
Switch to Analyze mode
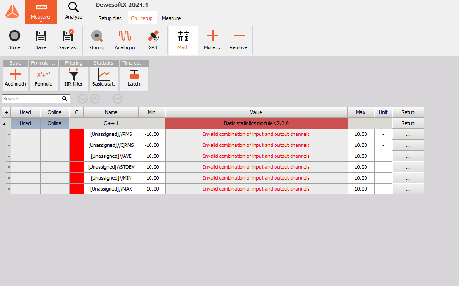(73, 11)
